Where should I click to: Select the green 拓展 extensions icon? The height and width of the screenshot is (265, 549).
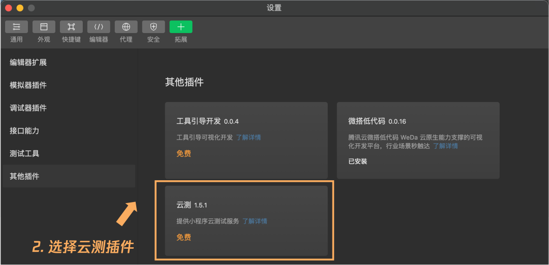pos(181,27)
